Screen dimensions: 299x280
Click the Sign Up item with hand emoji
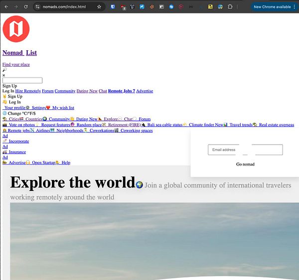click(x=12, y=96)
